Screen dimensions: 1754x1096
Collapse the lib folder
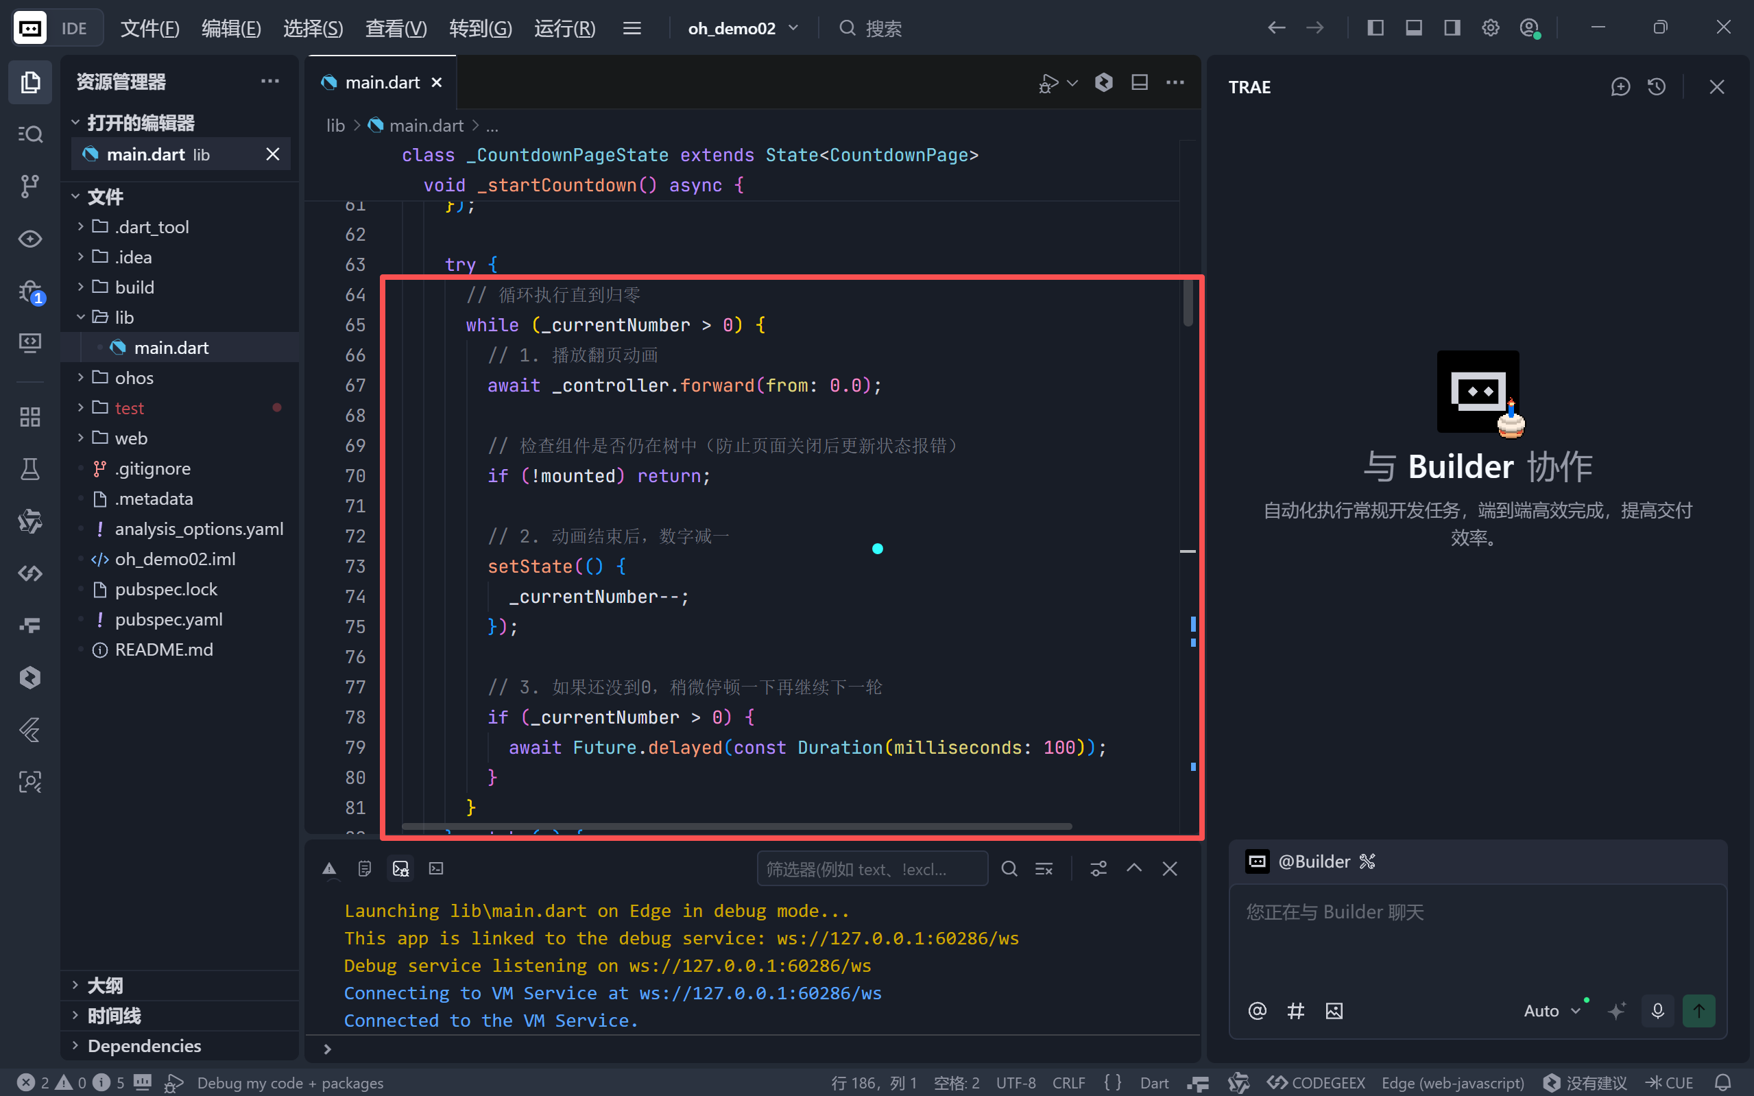(124, 318)
